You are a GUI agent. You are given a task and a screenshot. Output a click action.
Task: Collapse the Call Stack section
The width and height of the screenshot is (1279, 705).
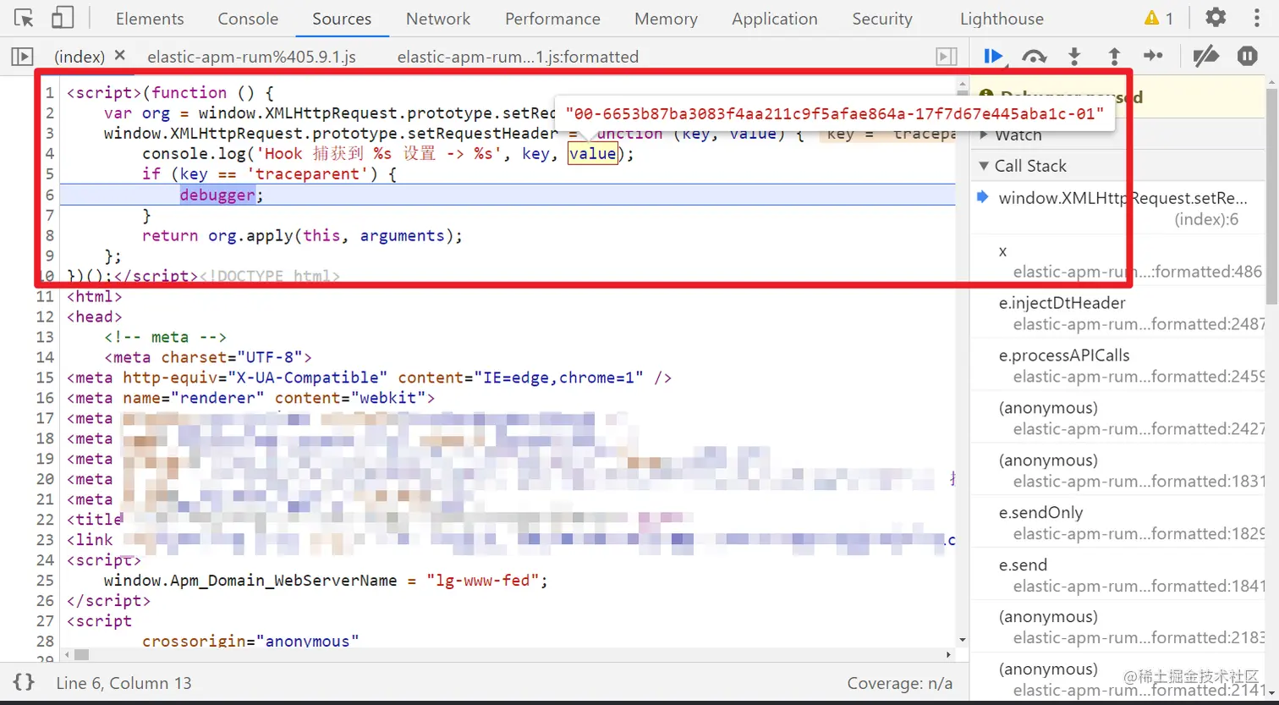tap(1030, 166)
